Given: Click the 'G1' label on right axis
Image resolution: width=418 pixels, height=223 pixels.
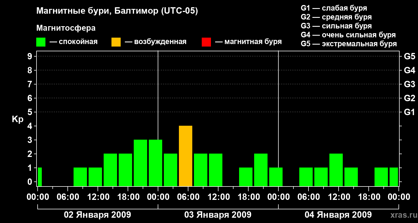Looking at the screenshot, I should pyautogui.click(x=409, y=112).
